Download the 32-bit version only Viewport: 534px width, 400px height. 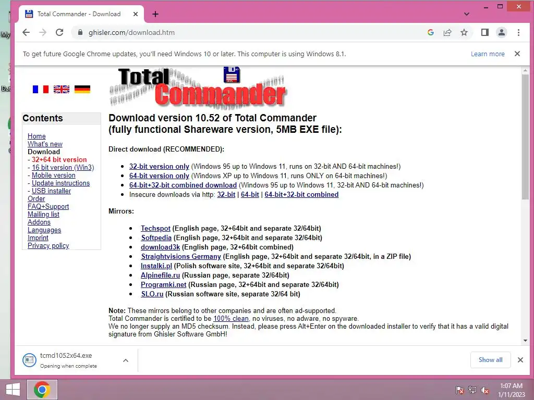tap(159, 166)
